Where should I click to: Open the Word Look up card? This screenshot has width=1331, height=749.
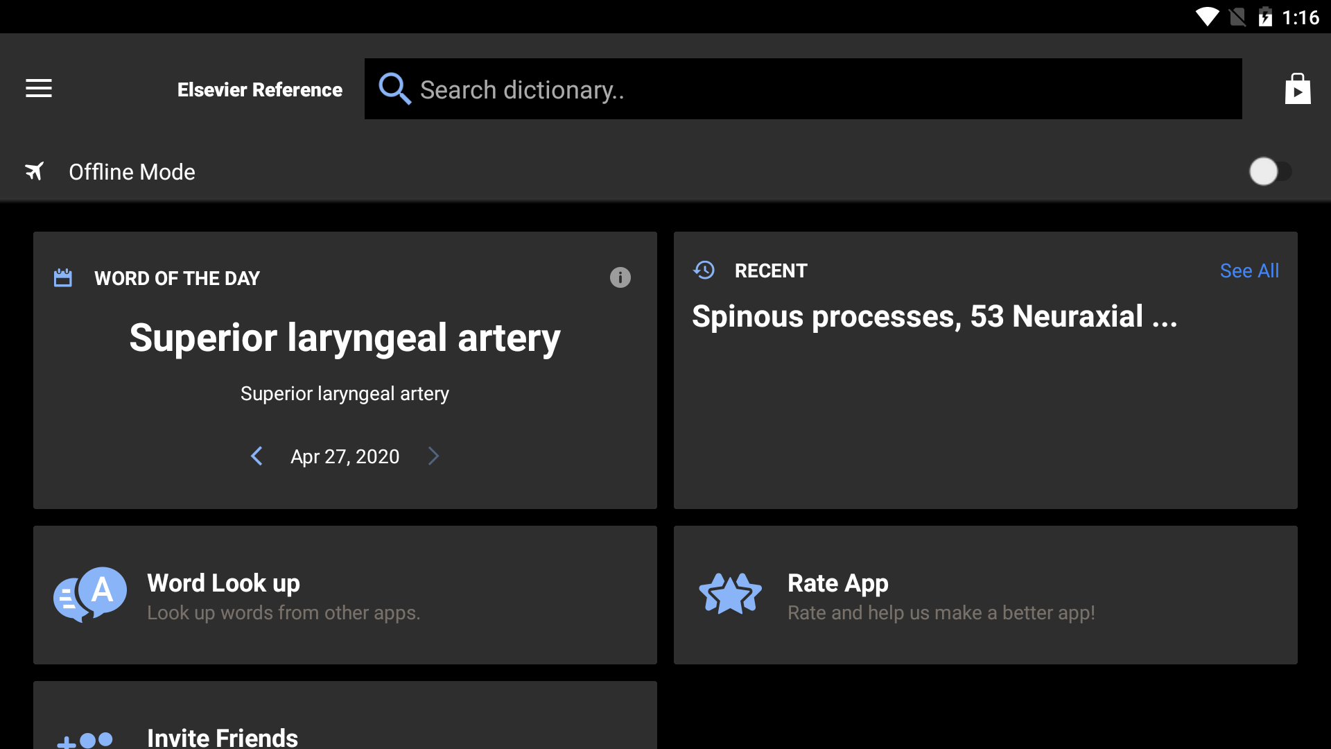[x=345, y=595]
